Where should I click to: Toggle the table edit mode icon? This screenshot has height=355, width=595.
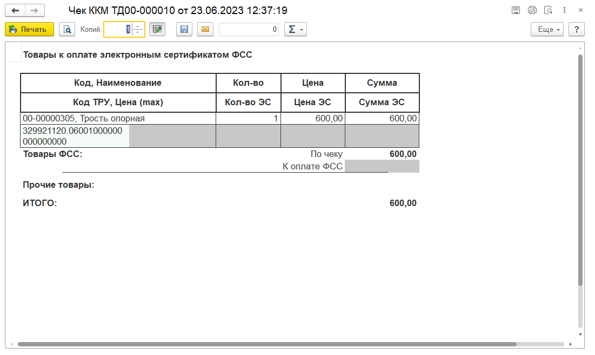157,29
